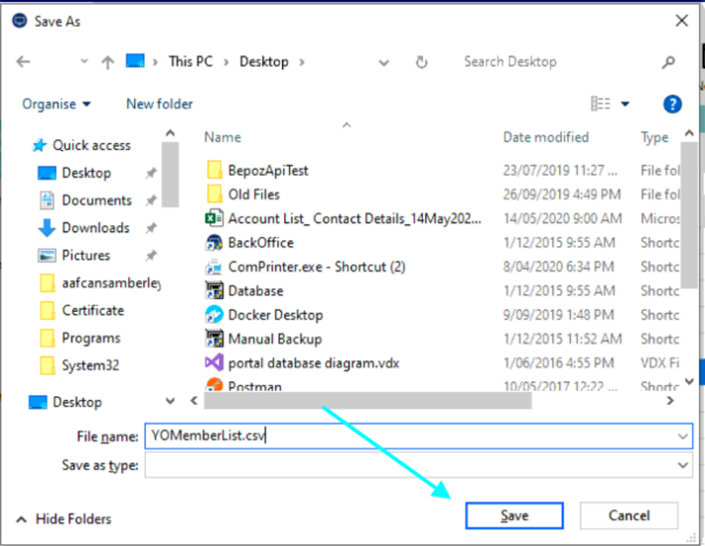705x546 pixels.
Task: Open the blue Help question mark icon
Action: click(x=672, y=104)
